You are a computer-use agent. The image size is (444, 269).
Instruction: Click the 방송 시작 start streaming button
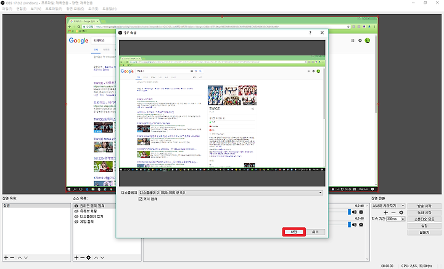click(x=424, y=206)
